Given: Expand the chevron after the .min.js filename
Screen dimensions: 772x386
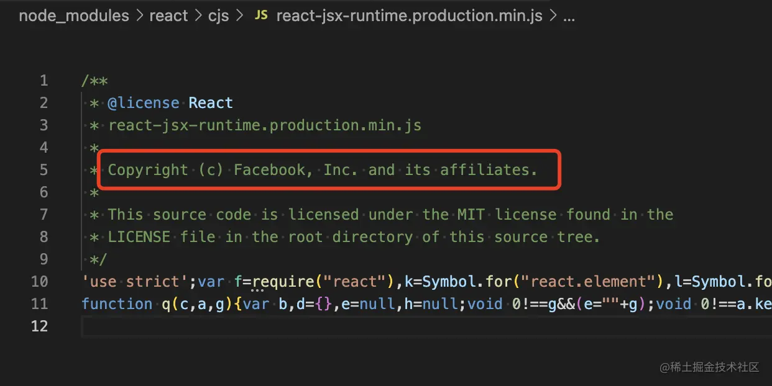Looking at the screenshot, I should [x=553, y=16].
